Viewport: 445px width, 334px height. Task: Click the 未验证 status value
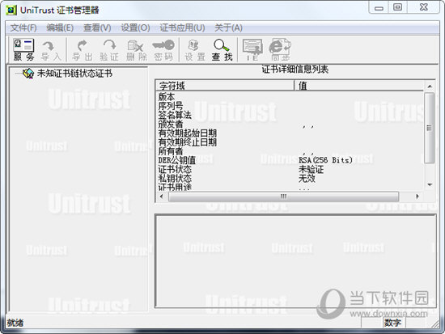click(x=311, y=169)
